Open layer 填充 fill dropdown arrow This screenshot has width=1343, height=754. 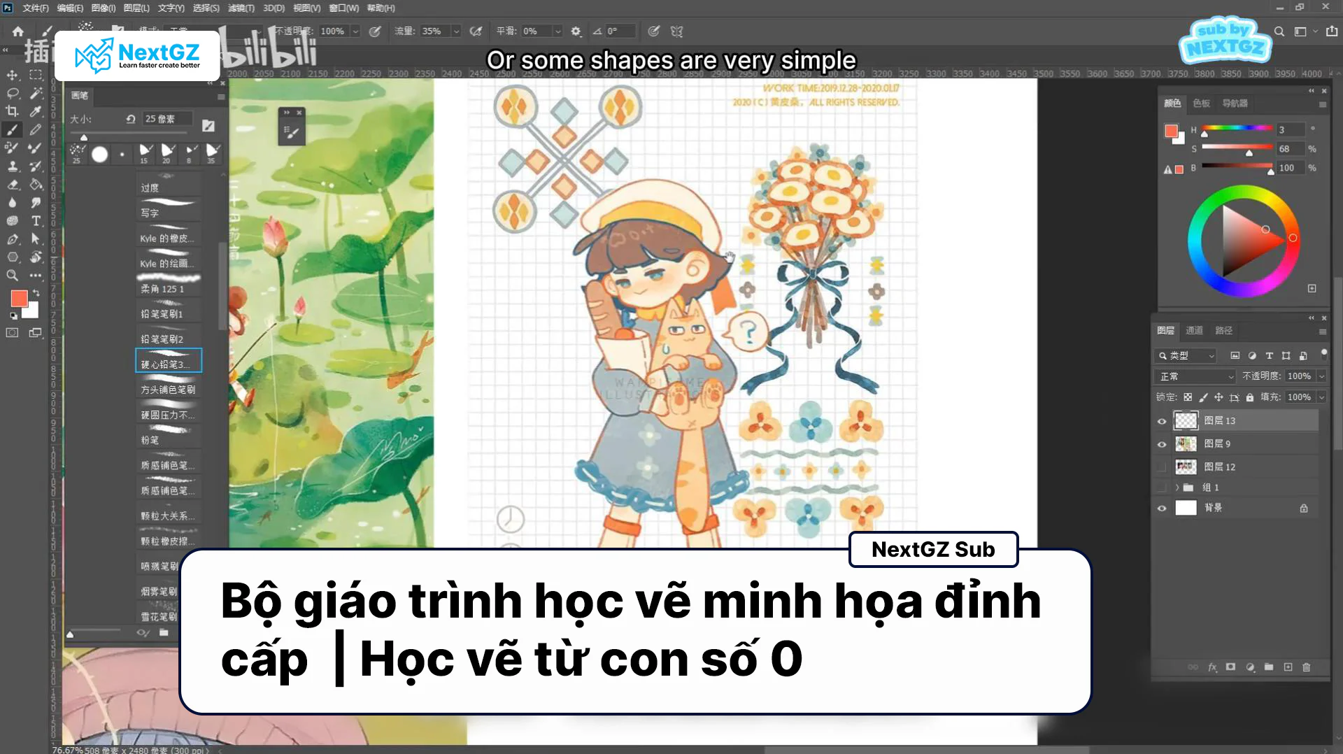[x=1321, y=397]
